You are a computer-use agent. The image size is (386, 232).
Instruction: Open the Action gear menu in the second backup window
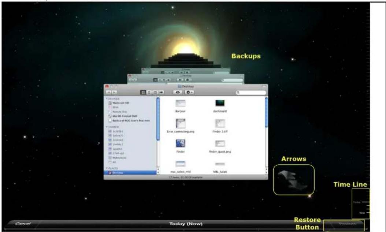pos(189,80)
